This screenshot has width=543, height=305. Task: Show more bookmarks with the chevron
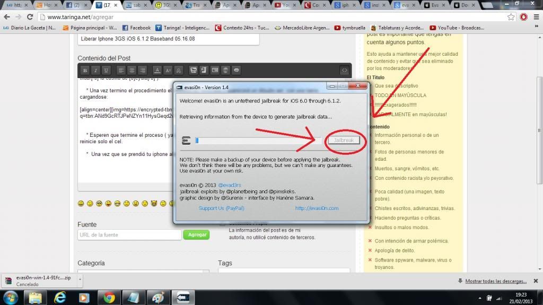(x=537, y=27)
